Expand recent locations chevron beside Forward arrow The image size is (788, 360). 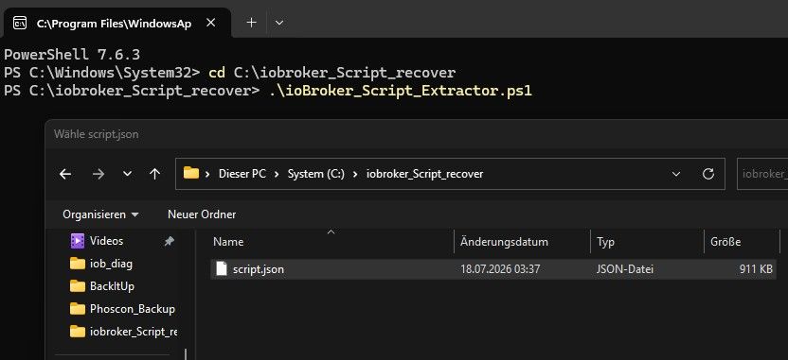[x=128, y=174]
